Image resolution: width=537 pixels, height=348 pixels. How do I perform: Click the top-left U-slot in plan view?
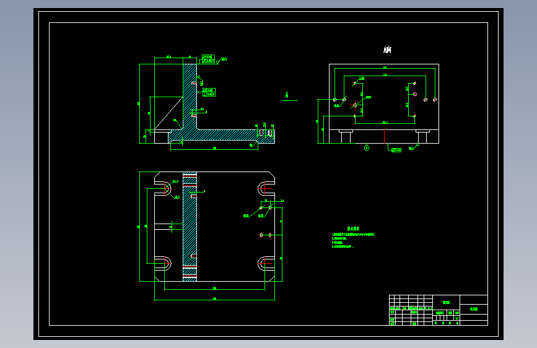click(x=163, y=189)
